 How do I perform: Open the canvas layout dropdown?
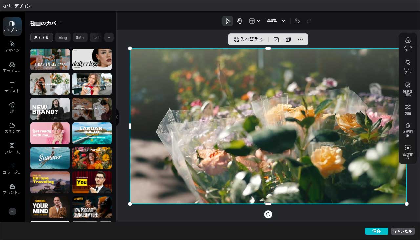click(x=255, y=21)
